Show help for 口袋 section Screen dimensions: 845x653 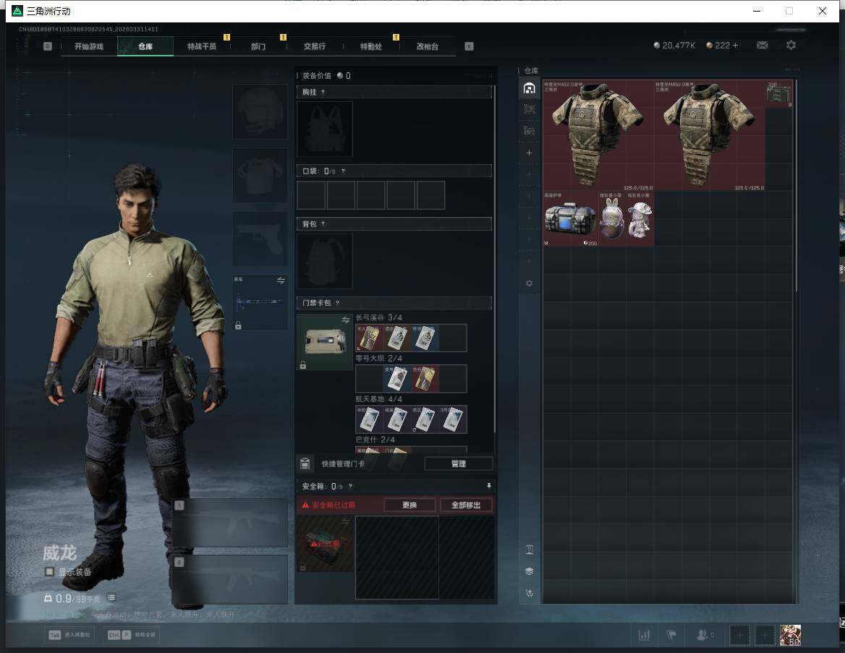[343, 171]
